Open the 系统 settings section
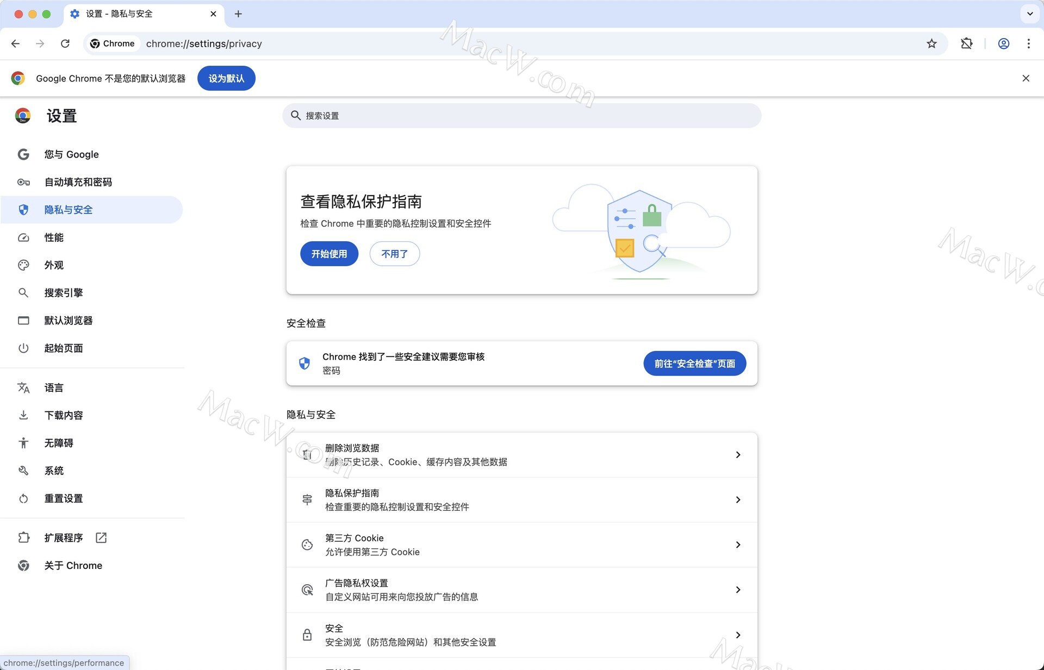Viewport: 1044px width, 670px height. point(91,471)
